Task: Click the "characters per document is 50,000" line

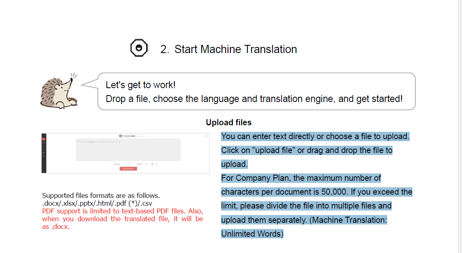Action: pos(317,192)
